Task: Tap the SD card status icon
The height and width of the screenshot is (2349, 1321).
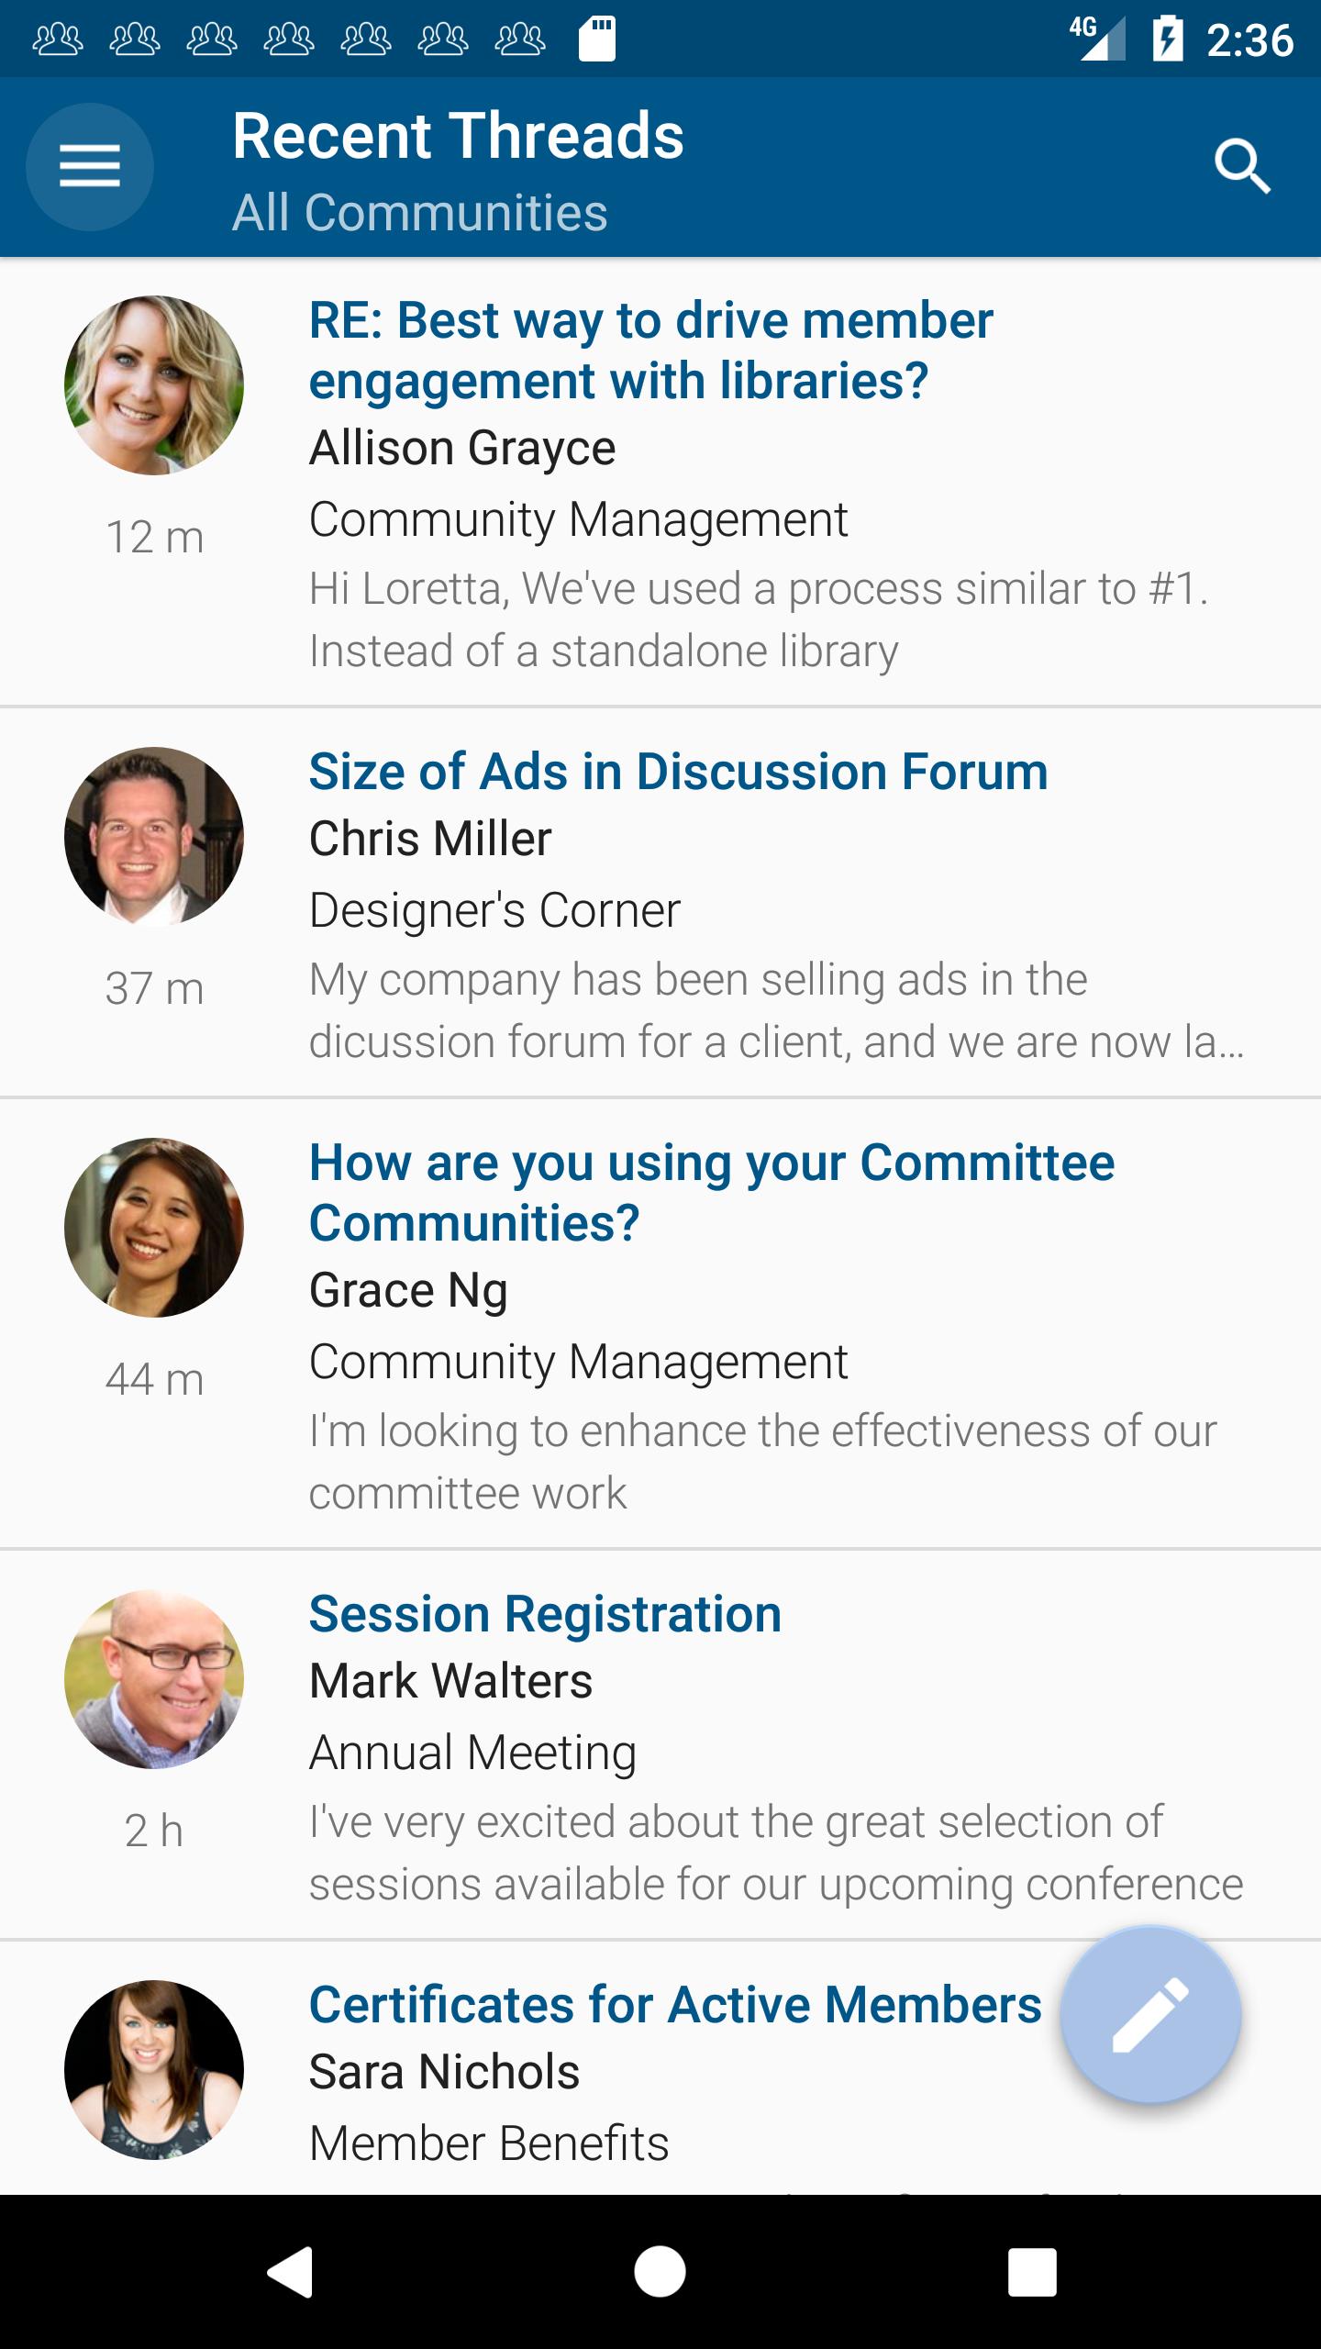Action: point(597,39)
